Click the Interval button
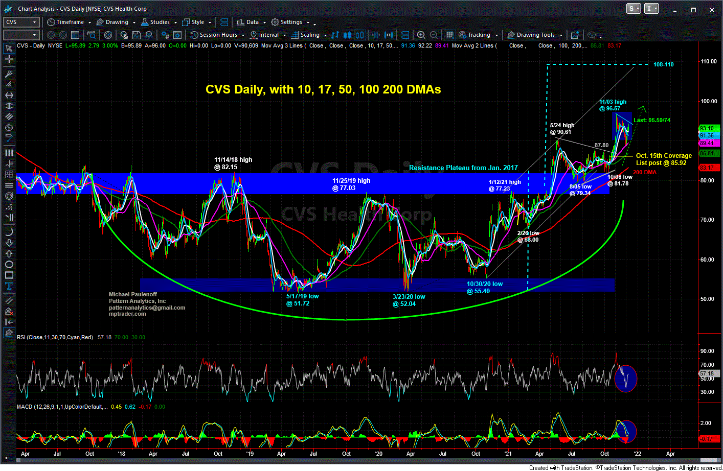 pos(264,35)
